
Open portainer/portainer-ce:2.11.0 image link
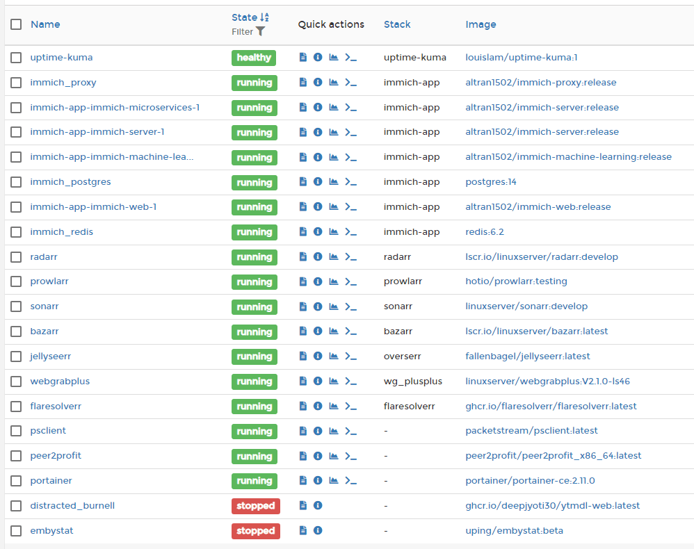click(x=530, y=480)
